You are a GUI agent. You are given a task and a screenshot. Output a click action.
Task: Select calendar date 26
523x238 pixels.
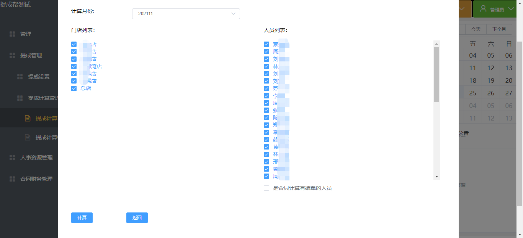[491, 93]
